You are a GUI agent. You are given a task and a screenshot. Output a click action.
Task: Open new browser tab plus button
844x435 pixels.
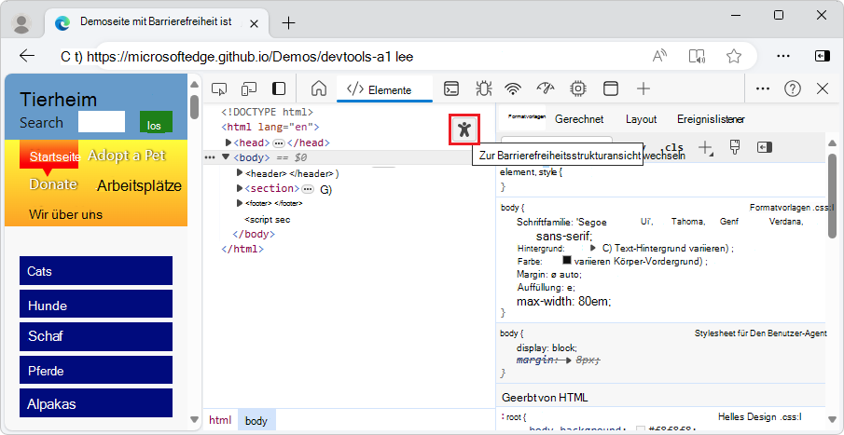click(x=289, y=22)
